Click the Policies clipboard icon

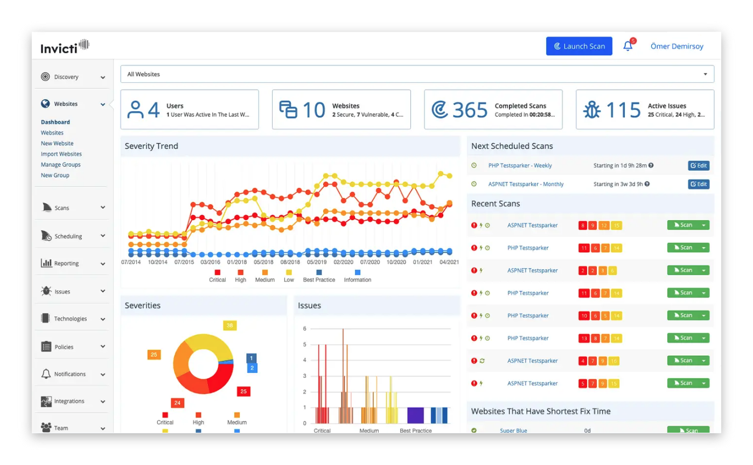[x=46, y=347]
